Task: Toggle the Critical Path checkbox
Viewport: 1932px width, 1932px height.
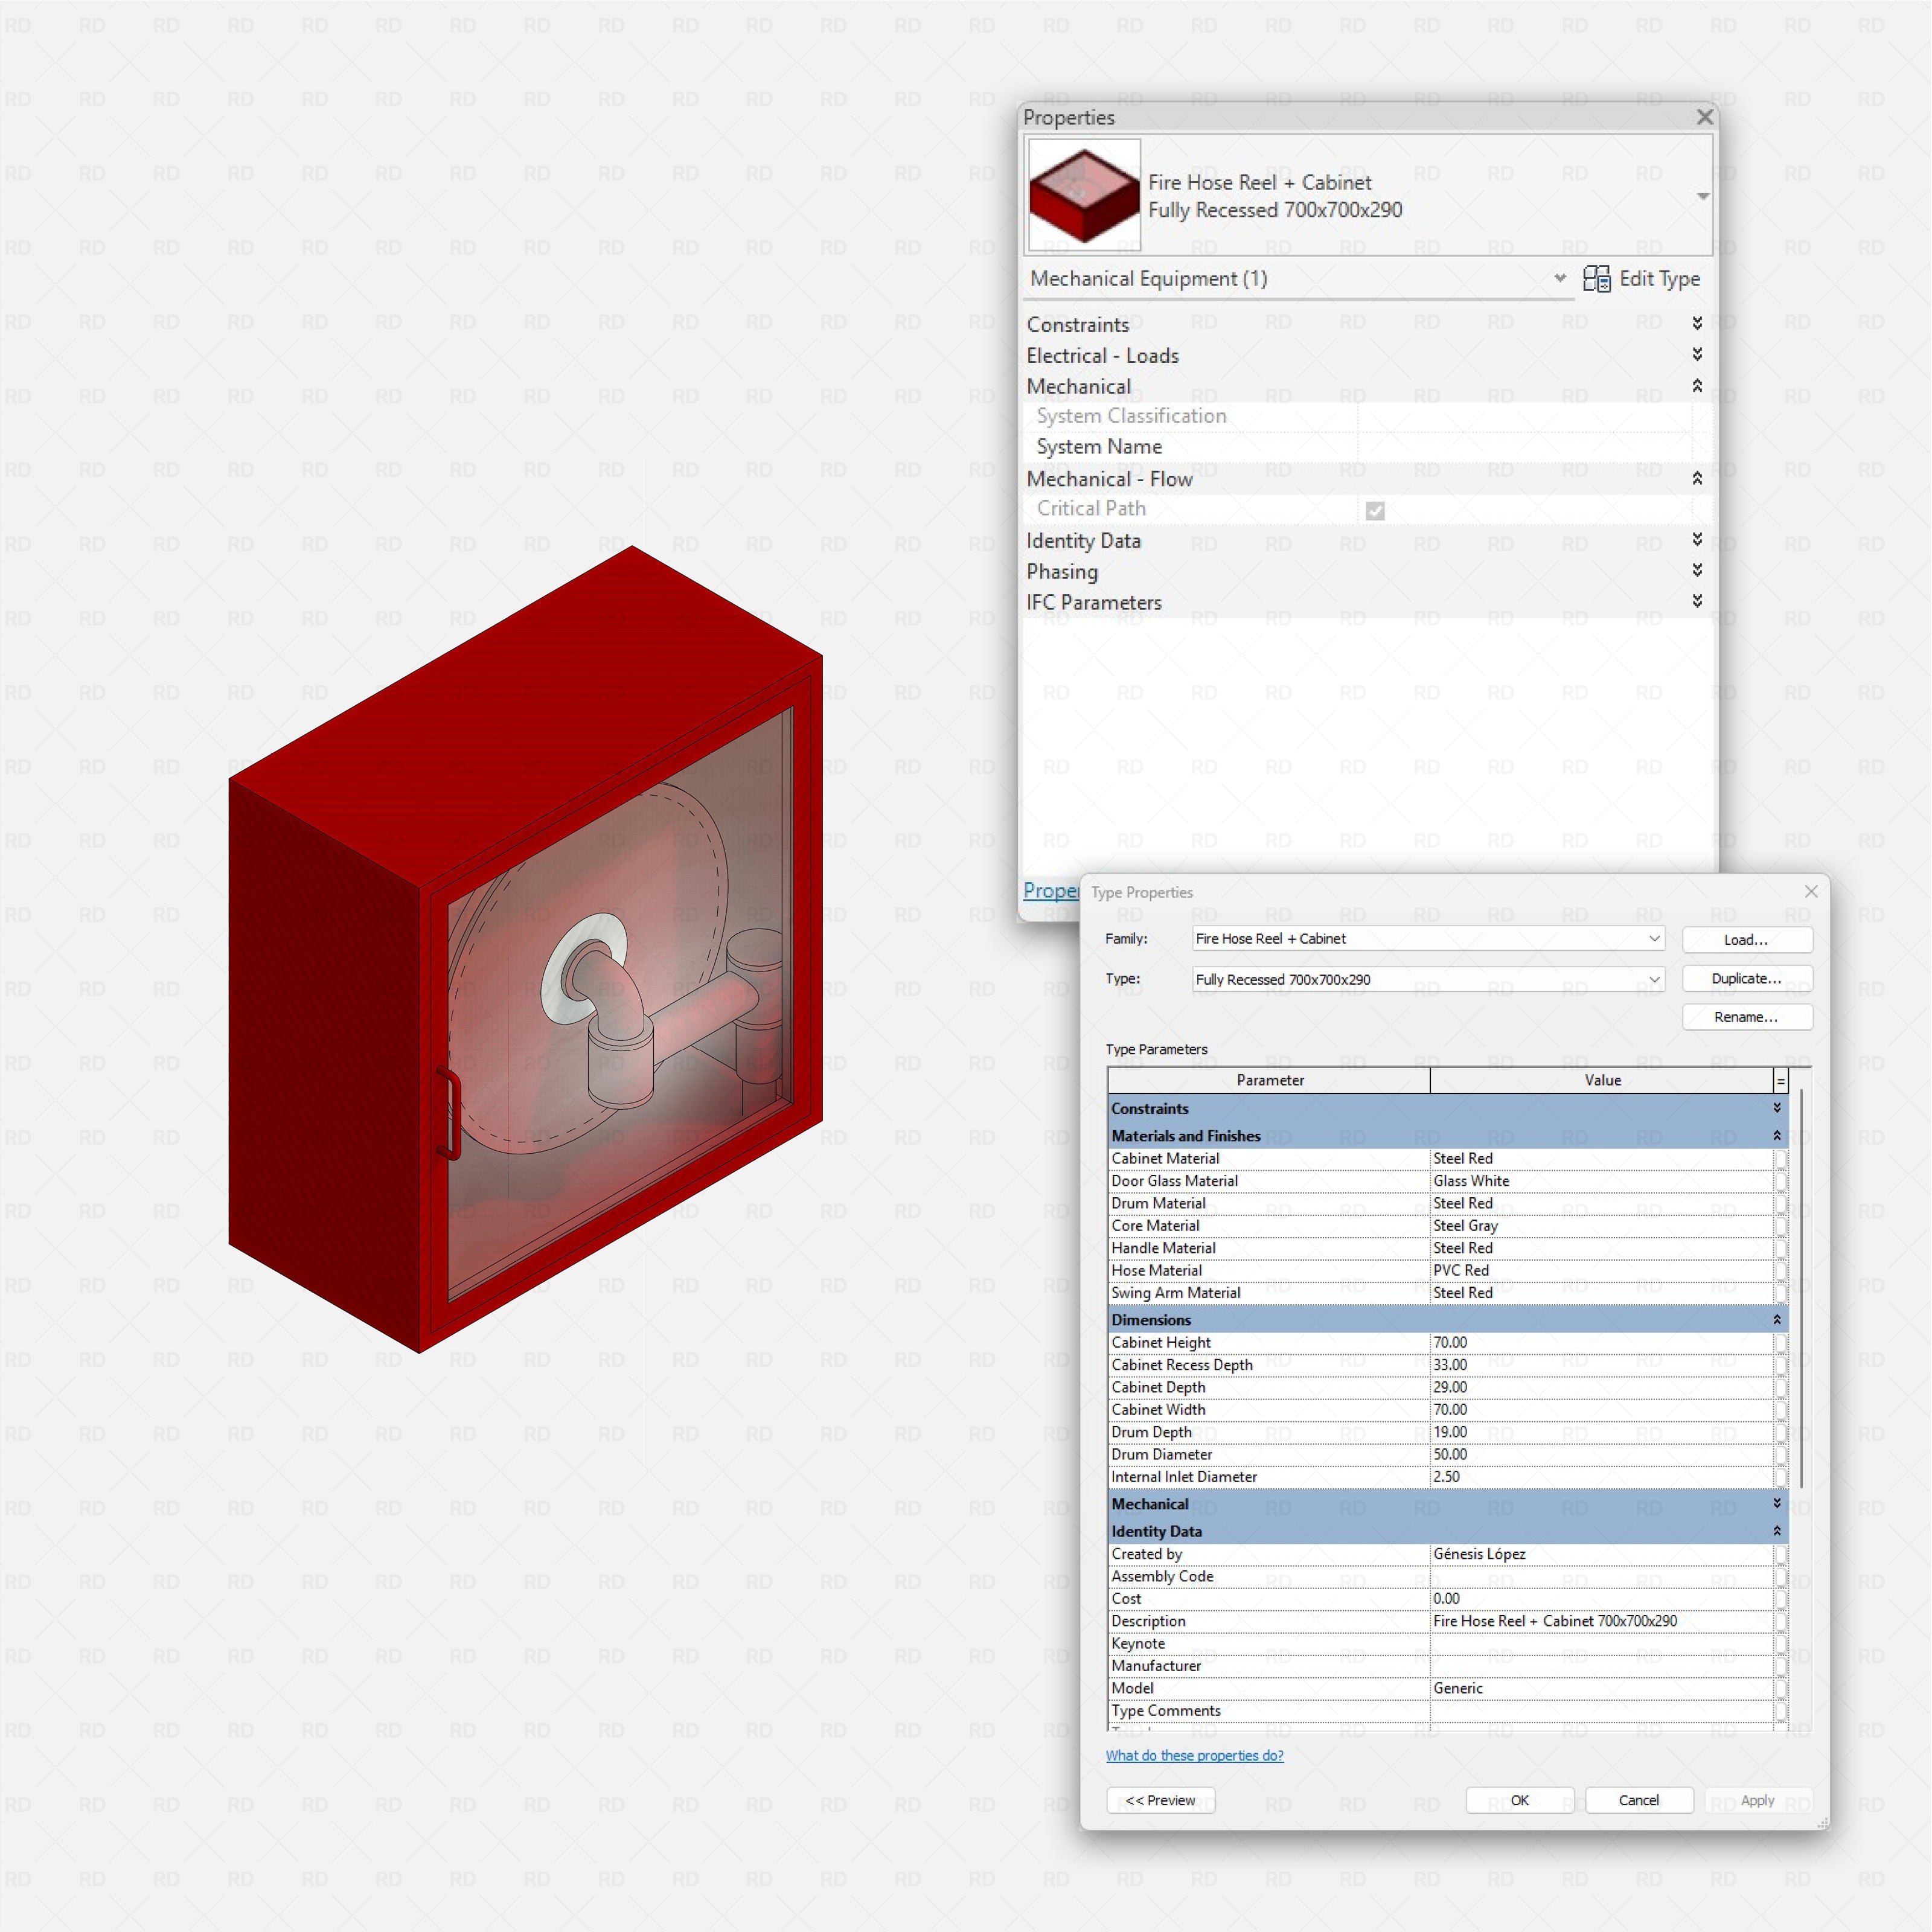Action: click(x=1375, y=511)
